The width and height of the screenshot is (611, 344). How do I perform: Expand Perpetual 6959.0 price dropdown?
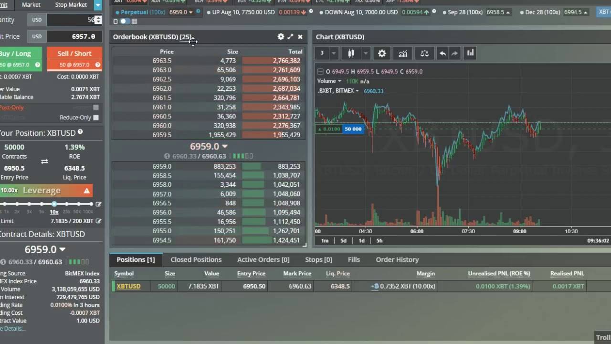point(191,12)
